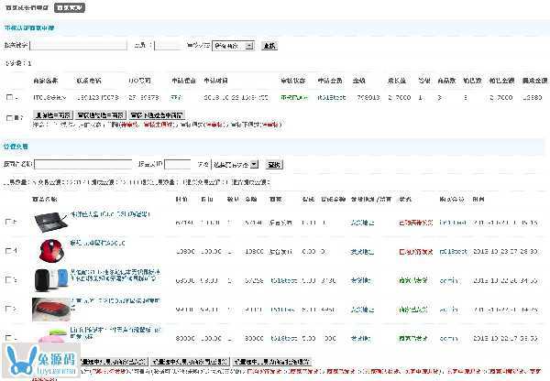Open the title link of the red mouse product
This screenshot has width=550, height=381.
97,243
